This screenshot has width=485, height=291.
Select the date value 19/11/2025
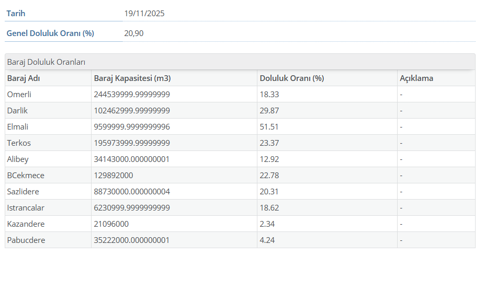144,14
